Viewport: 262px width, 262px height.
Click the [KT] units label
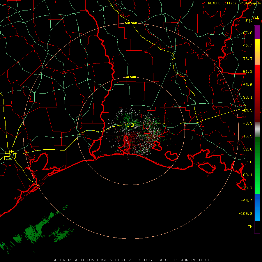click(x=249, y=20)
